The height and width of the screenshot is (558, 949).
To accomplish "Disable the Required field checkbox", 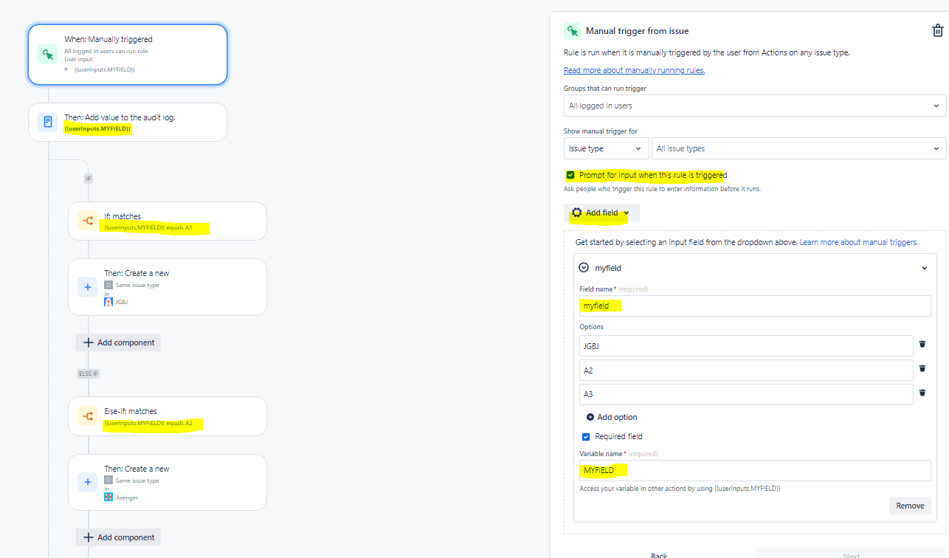I will 585,436.
